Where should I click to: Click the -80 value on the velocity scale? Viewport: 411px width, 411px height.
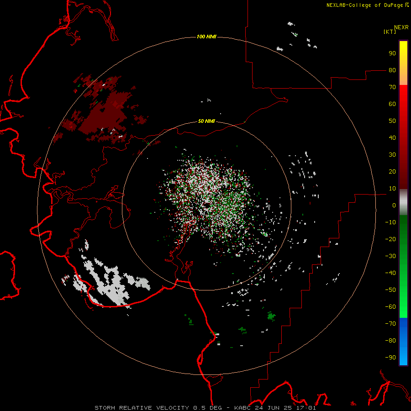390,341
